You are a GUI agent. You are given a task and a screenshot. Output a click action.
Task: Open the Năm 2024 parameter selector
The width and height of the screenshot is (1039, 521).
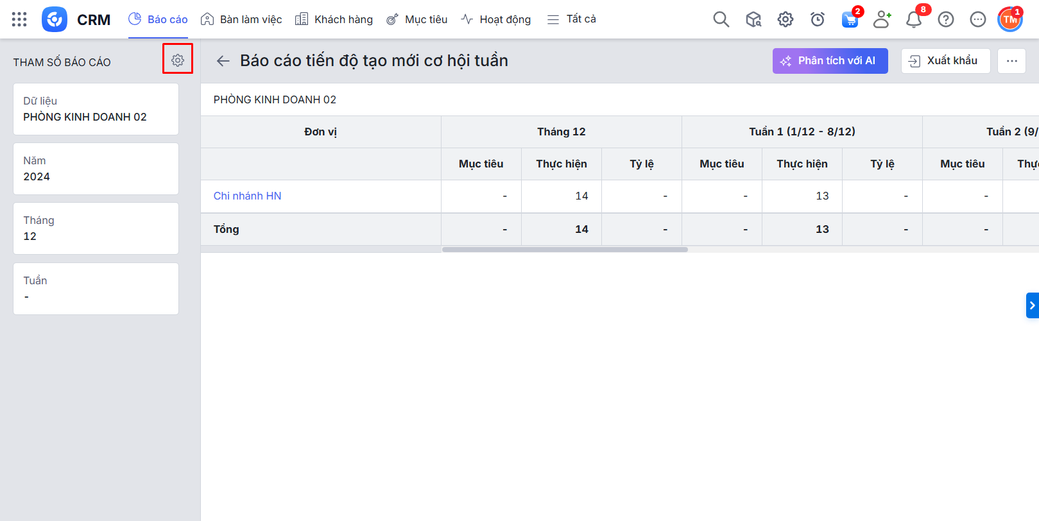pos(96,169)
